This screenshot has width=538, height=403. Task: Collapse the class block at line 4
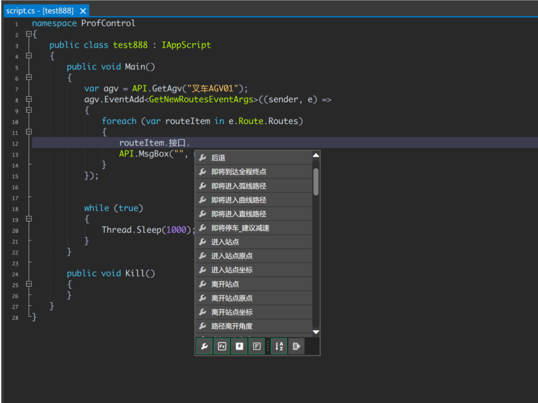click(x=29, y=56)
